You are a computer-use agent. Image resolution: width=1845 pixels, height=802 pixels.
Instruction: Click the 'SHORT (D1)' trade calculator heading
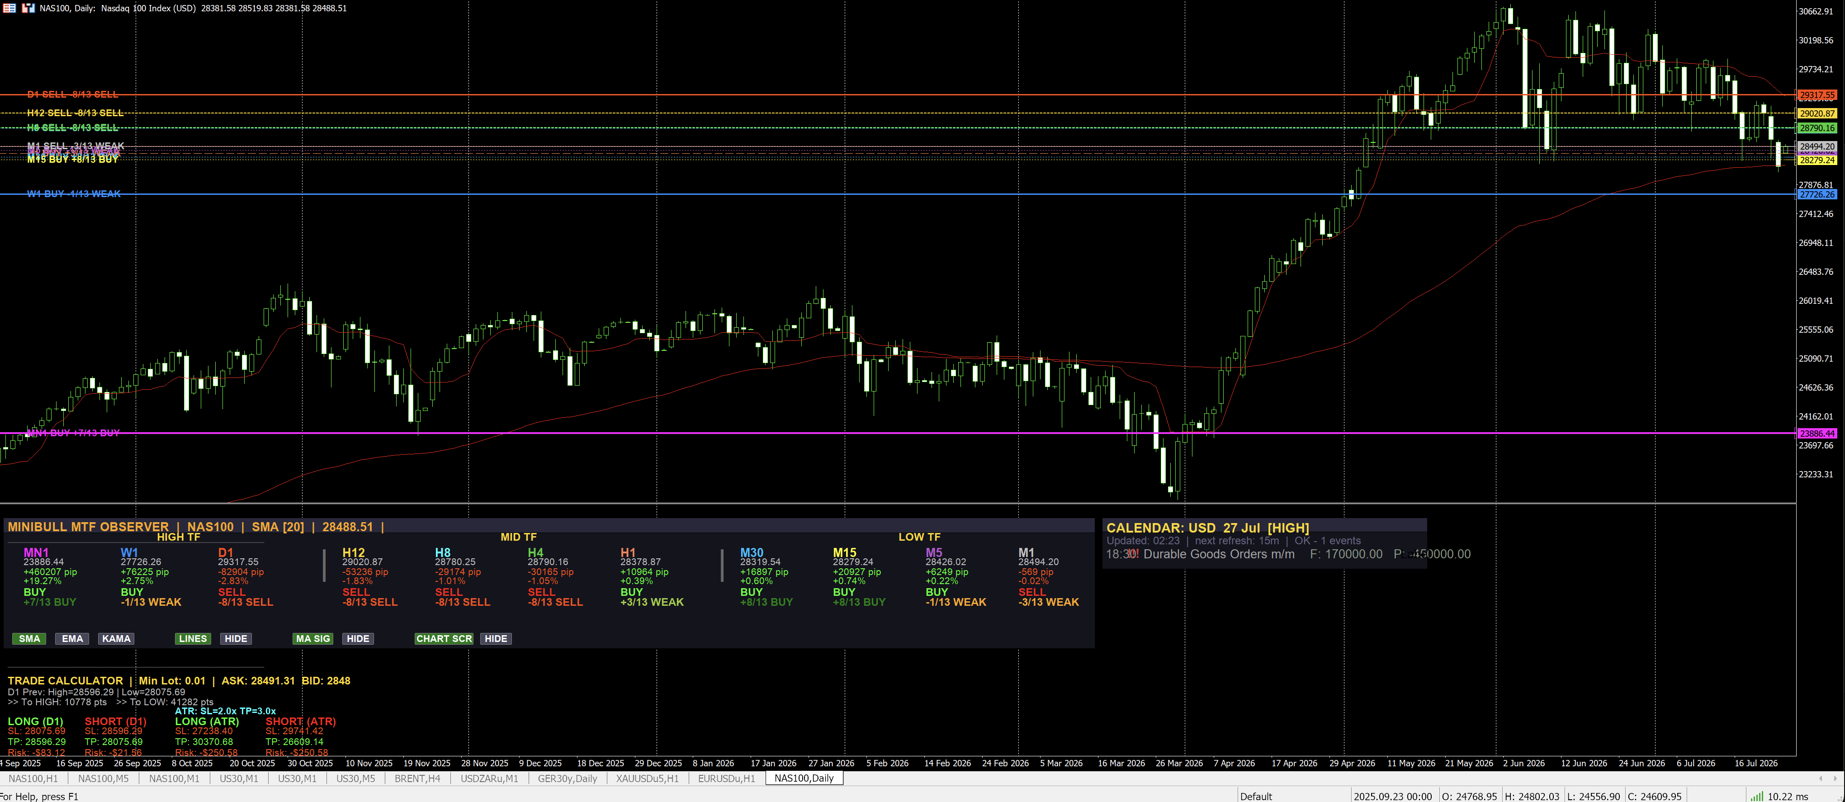pyautogui.click(x=115, y=722)
